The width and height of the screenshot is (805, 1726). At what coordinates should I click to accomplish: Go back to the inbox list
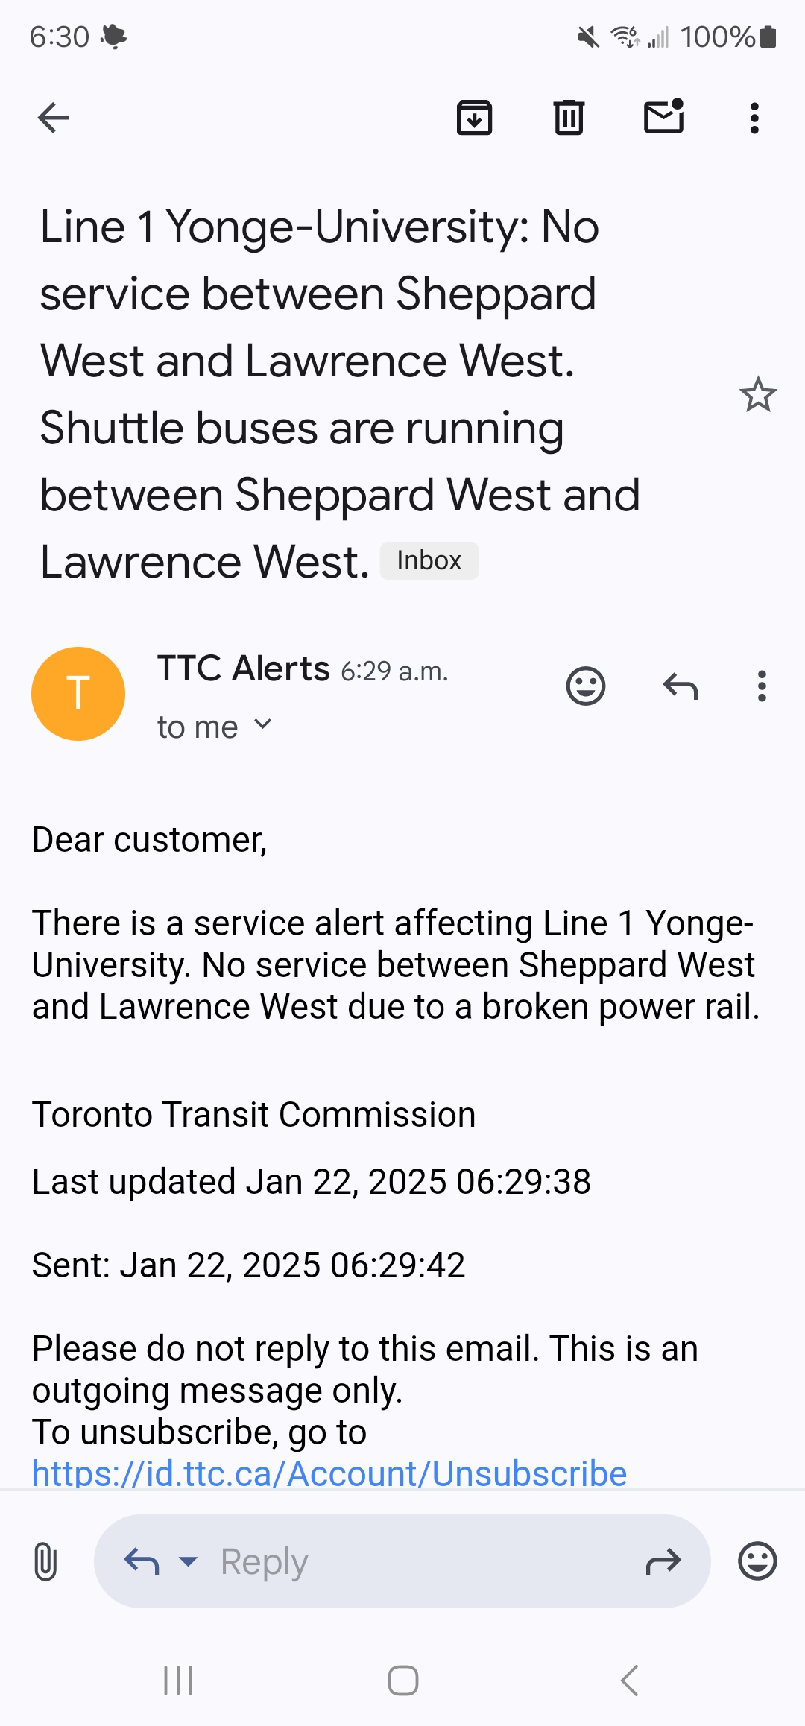coord(53,118)
